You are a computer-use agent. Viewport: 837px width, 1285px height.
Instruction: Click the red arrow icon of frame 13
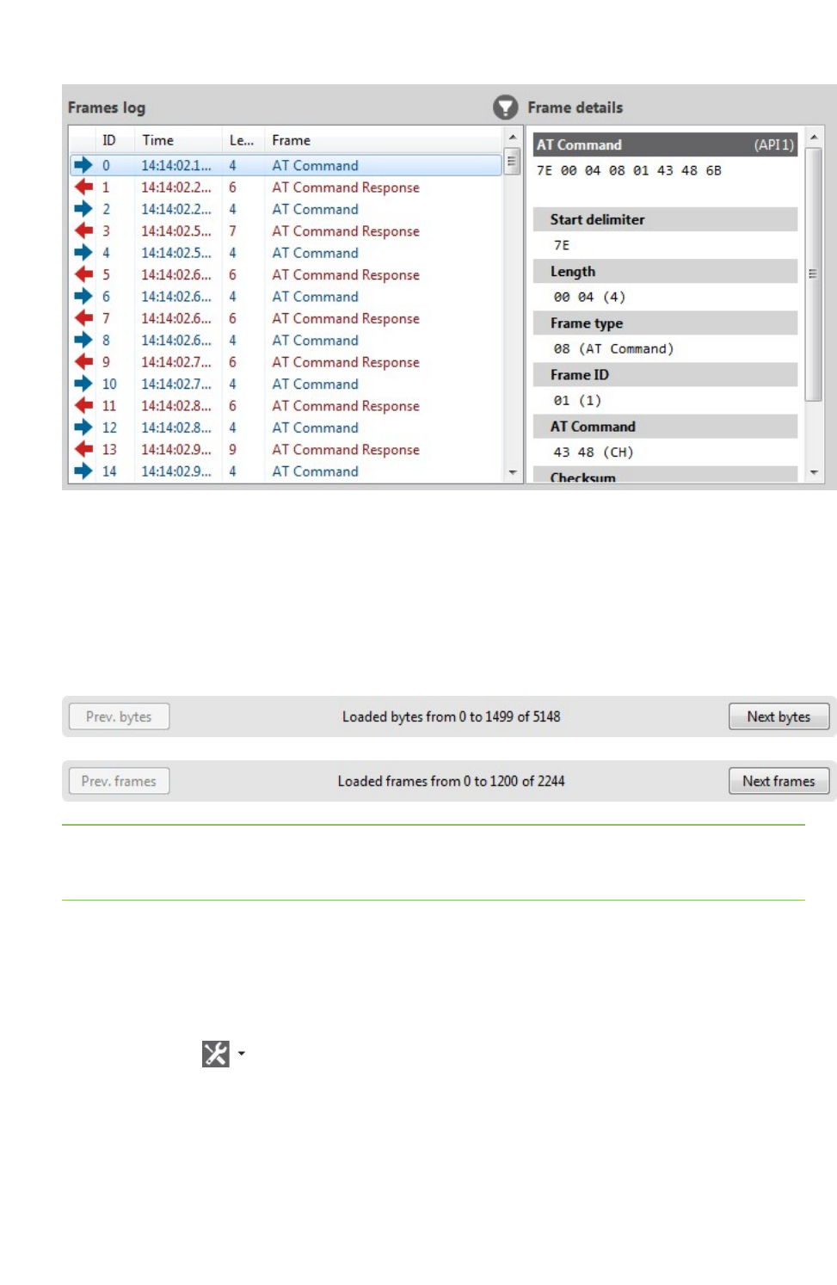pyautogui.click(x=83, y=449)
